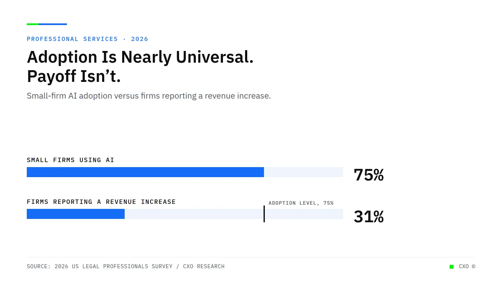Click the blue accent line above header
This screenshot has width=502, height=282.
(53, 24)
